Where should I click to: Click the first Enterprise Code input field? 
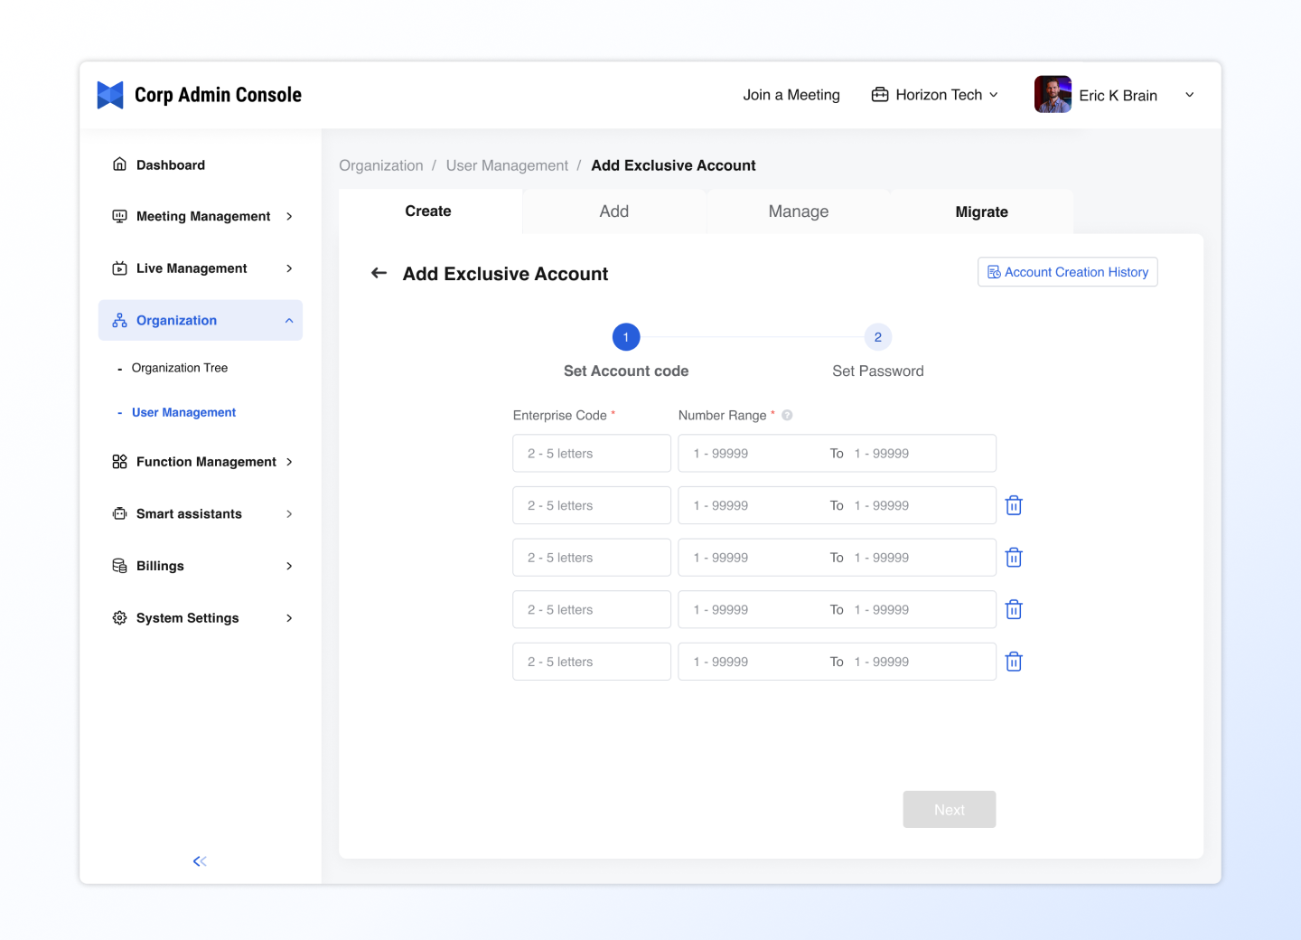(592, 454)
